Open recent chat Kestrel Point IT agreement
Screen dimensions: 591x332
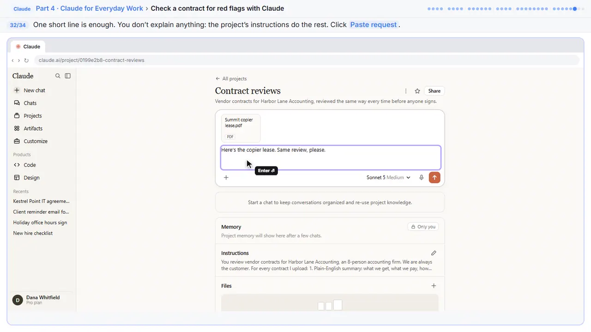point(42,202)
